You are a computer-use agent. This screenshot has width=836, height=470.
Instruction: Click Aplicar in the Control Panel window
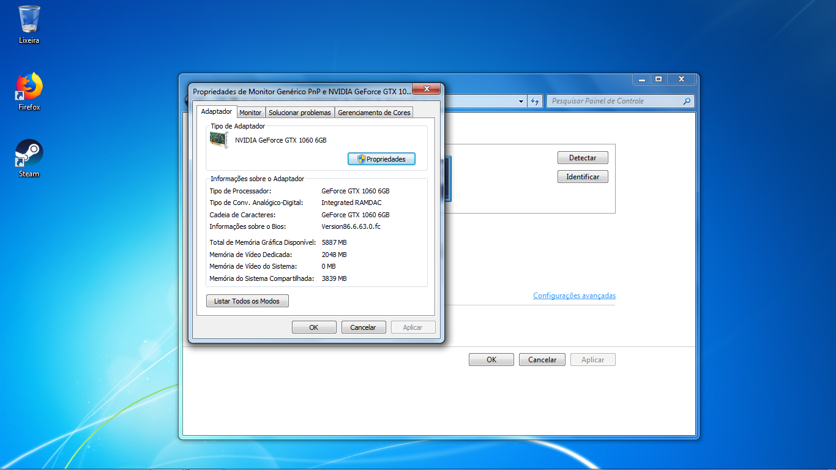point(592,360)
